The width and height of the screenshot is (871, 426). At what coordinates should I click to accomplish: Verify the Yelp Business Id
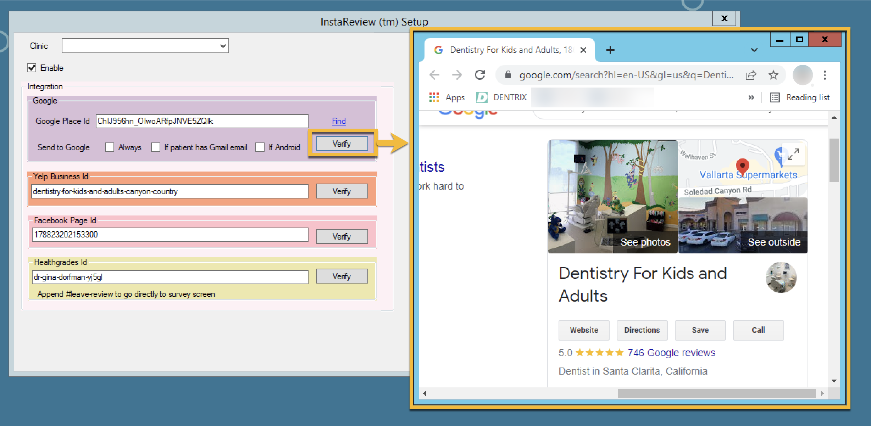click(x=342, y=191)
